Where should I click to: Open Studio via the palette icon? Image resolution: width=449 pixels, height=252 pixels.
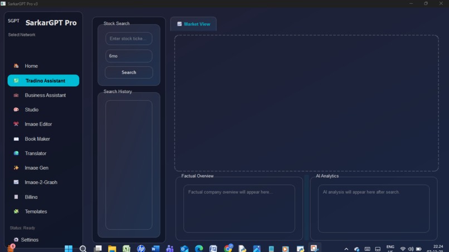click(x=16, y=110)
